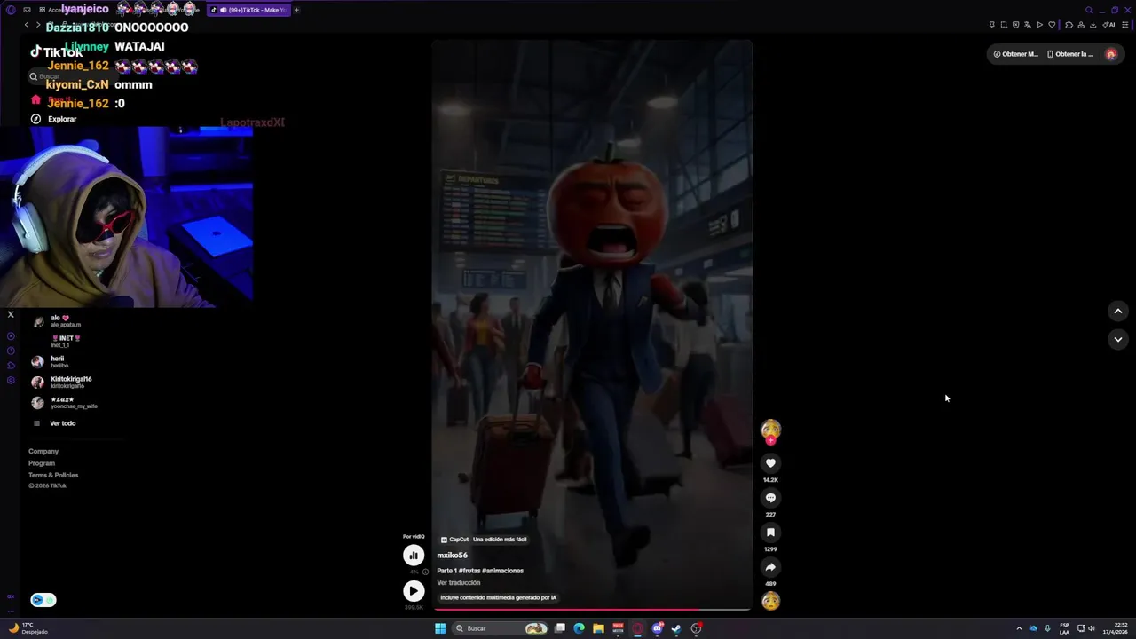The height and width of the screenshot is (639, 1136).
Task: Click the CapCut edición más fácil tag
Action: [x=484, y=540]
